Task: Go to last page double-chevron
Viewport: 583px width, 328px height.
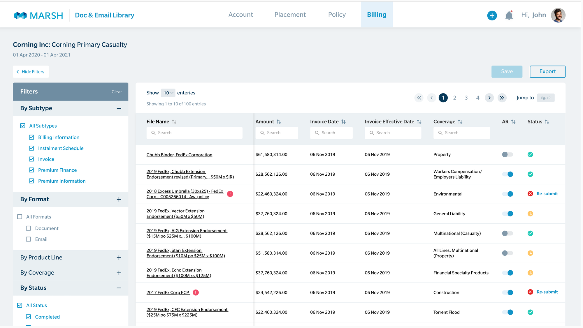Action: [502, 98]
